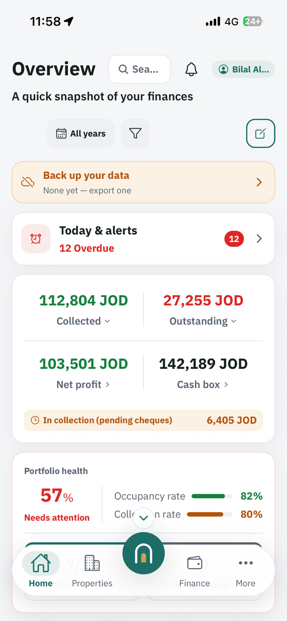Tap chevron on Today & alerts row
This screenshot has width=287, height=621.
[x=259, y=238]
